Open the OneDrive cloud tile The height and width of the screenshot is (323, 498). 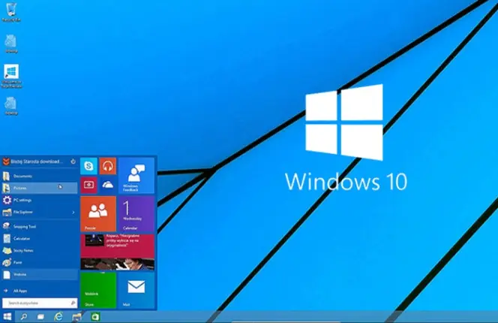(x=108, y=185)
